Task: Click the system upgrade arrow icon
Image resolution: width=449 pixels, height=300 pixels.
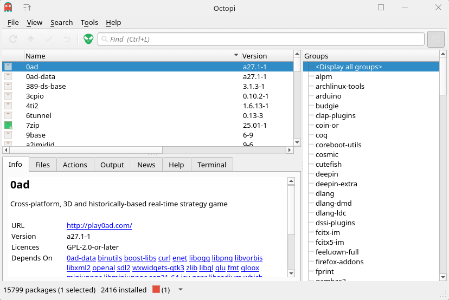Action: (31, 39)
